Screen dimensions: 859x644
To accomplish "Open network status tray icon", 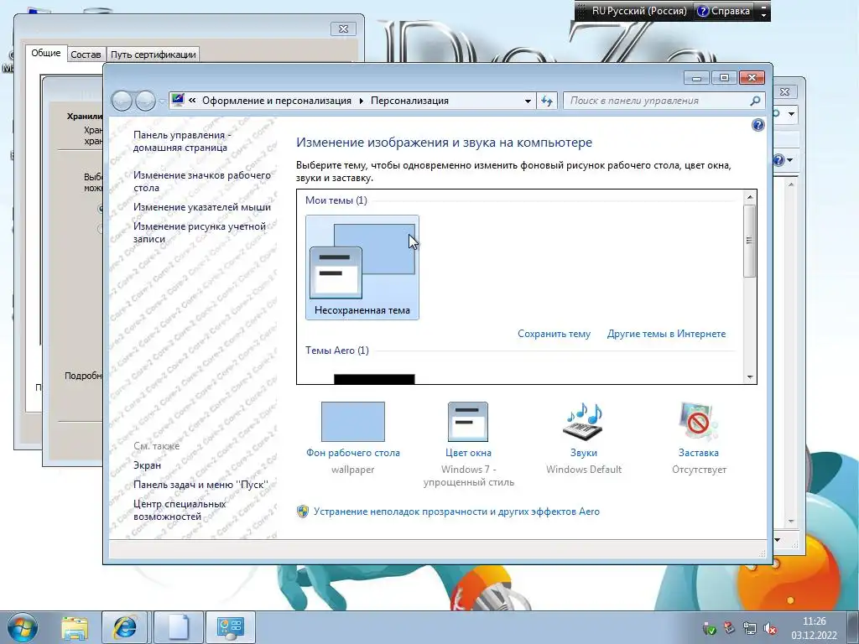I will (x=749, y=628).
